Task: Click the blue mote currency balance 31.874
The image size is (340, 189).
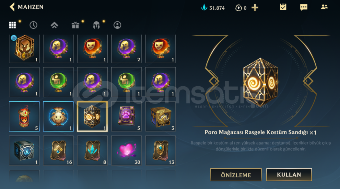Action: [213, 8]
